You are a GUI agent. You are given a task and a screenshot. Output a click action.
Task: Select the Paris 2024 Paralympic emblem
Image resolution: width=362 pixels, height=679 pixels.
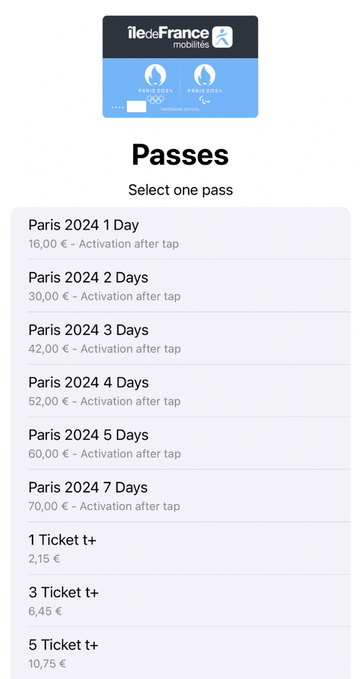pyautogui.click(x=204, y=75)
